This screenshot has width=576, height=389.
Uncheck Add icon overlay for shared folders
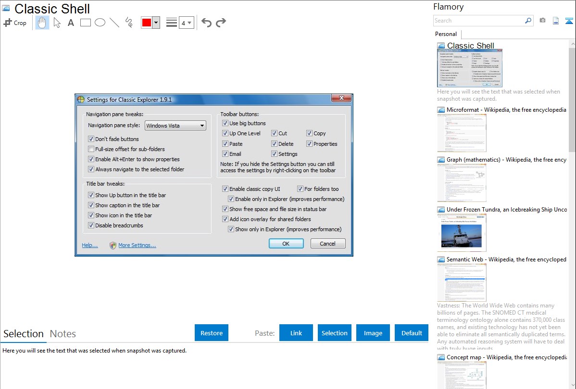225,219
